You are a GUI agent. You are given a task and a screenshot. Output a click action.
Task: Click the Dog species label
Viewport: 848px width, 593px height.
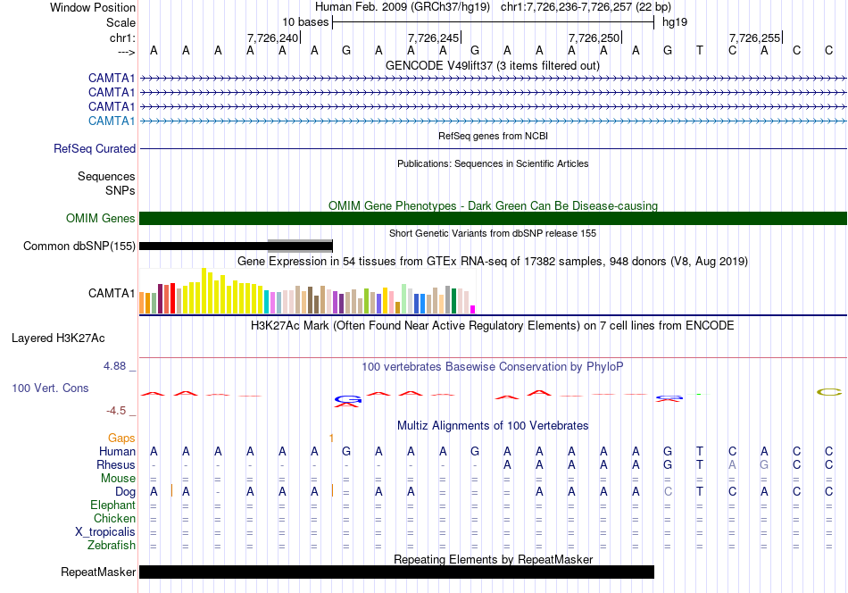point(126,492)
